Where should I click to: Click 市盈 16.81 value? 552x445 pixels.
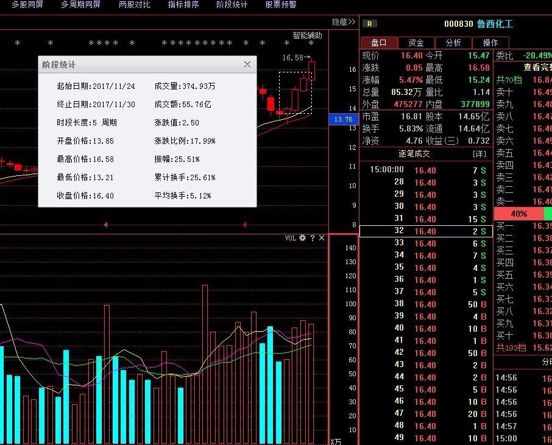pos(411,116)
